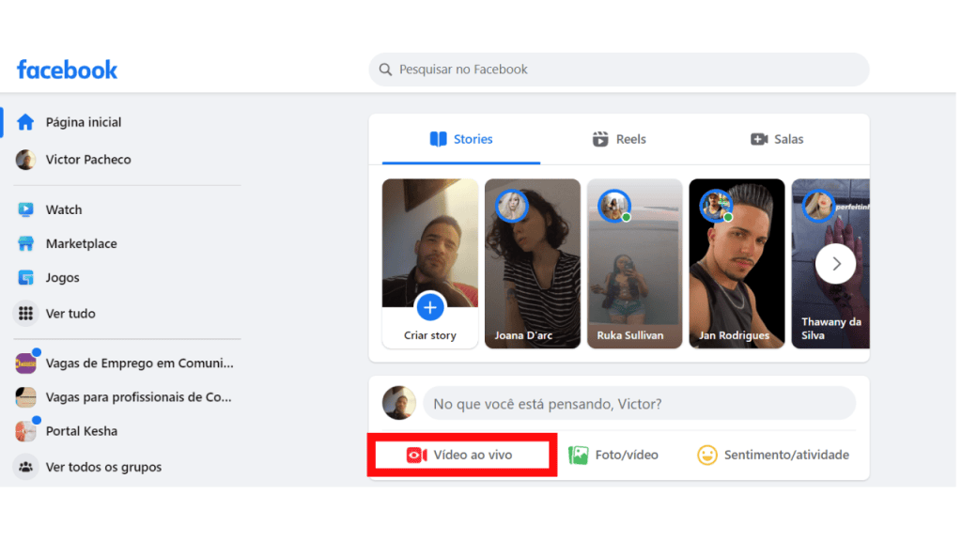Viewport: 962px width, 541px height.
Task: Click the facebook logo
Action: [x=66, y=69]
